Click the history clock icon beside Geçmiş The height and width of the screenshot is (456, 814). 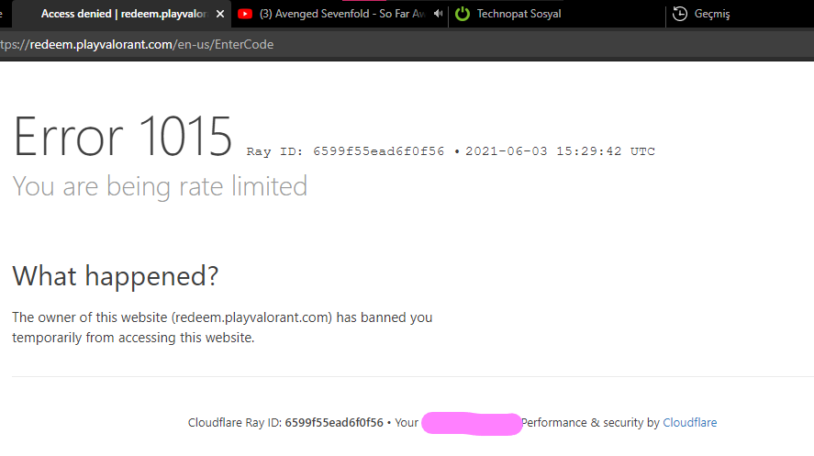[680, 14]
